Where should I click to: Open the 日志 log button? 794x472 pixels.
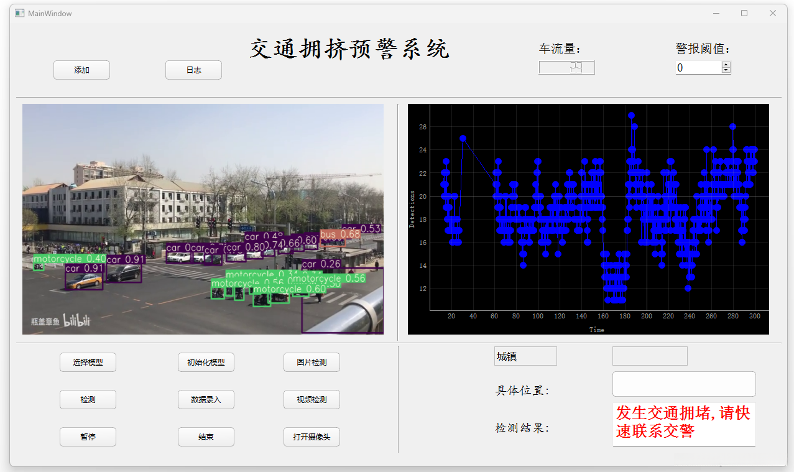coord(193,70)
